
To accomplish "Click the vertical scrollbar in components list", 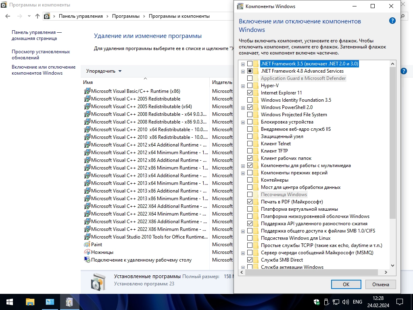I will coord(392,143).
